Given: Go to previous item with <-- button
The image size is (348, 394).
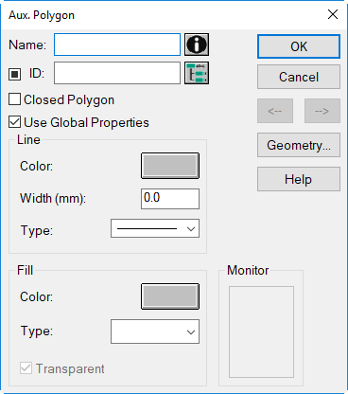Looking at the screenshot, I should pos(275,111).
